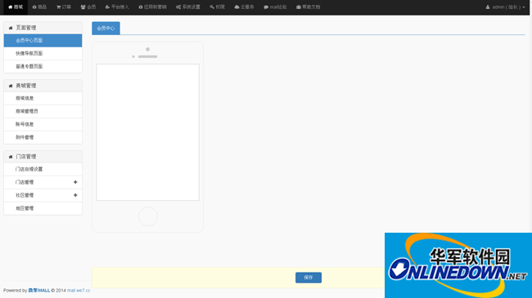Collapse the 商城管理 sidebar section header

43,86
